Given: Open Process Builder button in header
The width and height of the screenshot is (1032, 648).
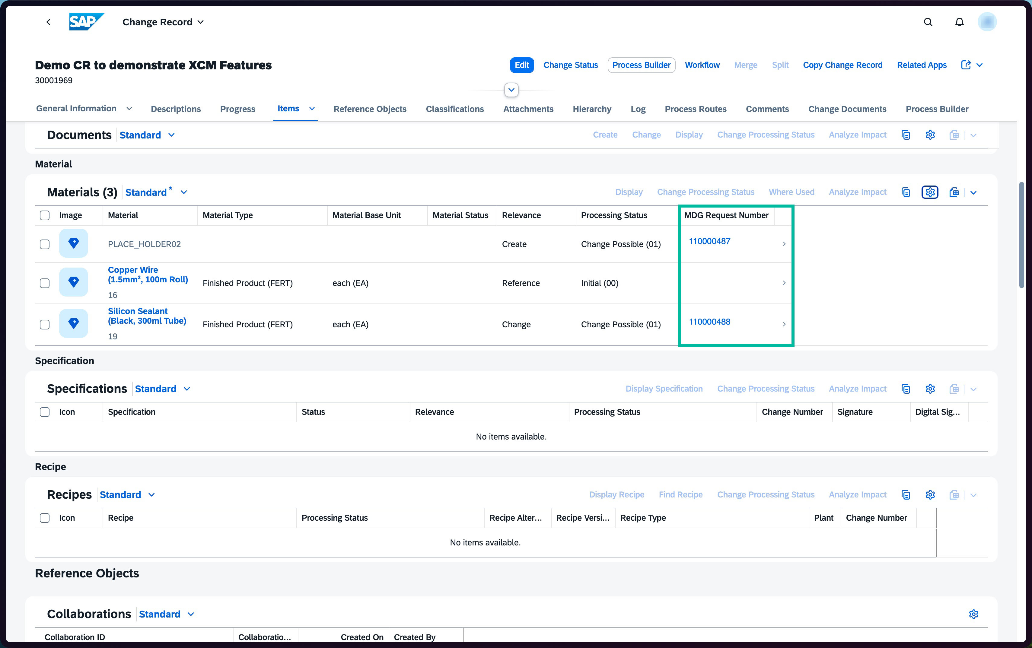Looking at the screenshot, I should click(x=641, y=65).
